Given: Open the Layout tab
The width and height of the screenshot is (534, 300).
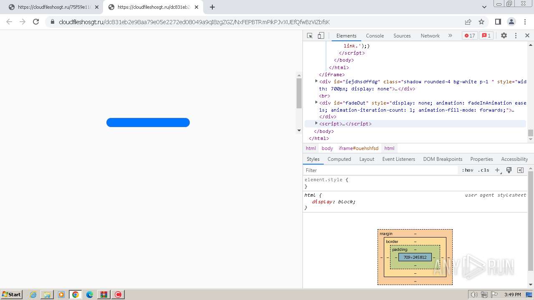Looking at the screenshot, I should click(x=367, y=159).
